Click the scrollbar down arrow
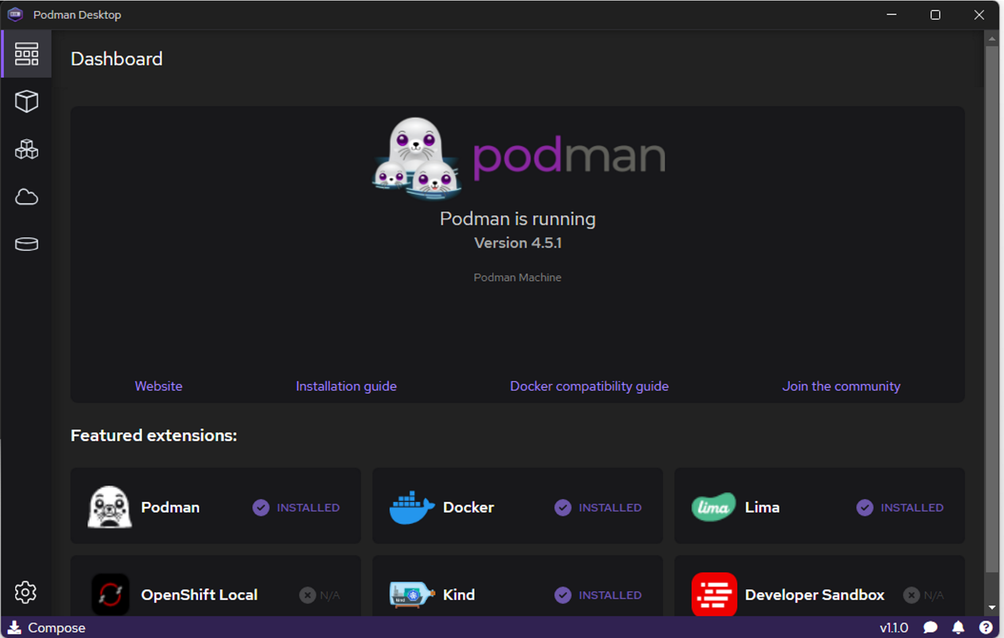Screen dimensions: 1004x638 point(991,607)
